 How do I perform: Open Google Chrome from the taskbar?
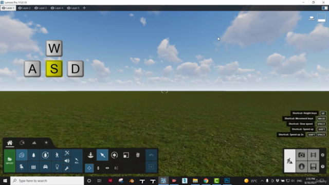tap(206, 180)
